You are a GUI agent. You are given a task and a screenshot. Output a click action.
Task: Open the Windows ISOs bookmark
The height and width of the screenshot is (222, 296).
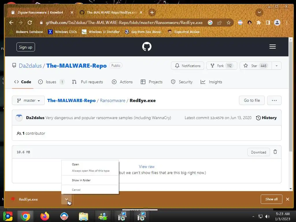(x=62, y=32)
